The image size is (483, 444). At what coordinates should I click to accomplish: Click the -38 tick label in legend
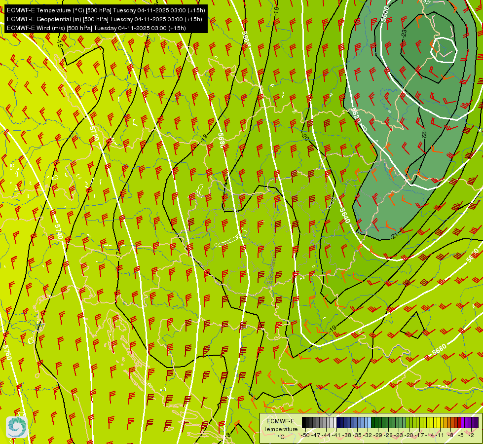[x=346, y=436]
